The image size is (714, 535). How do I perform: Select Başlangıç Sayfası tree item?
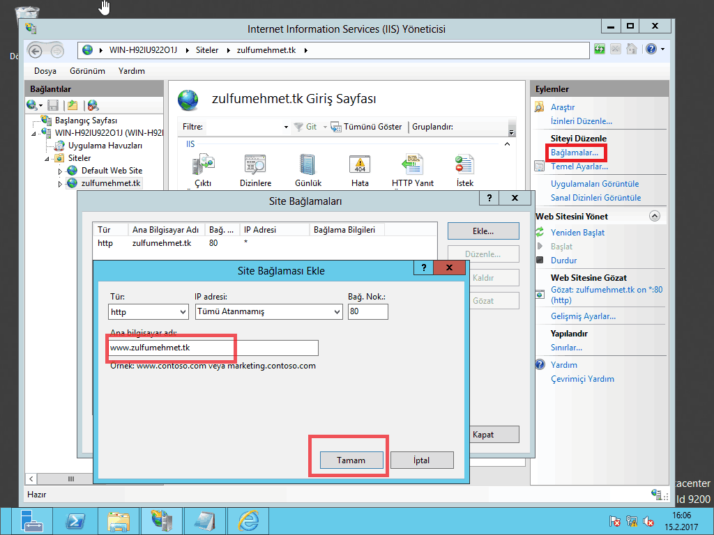[x=86, y=121]
